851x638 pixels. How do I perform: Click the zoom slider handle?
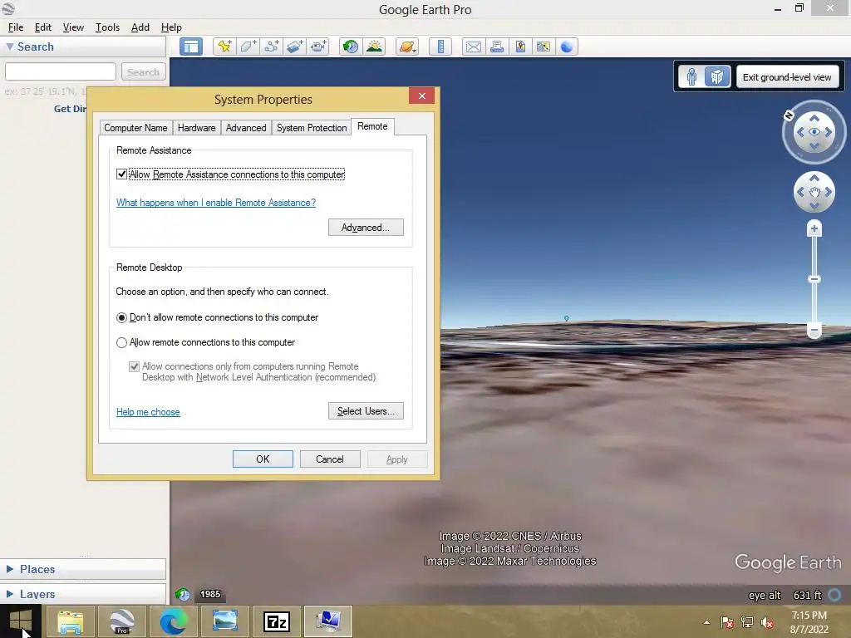pyautogui.click(x=814, y=279)
